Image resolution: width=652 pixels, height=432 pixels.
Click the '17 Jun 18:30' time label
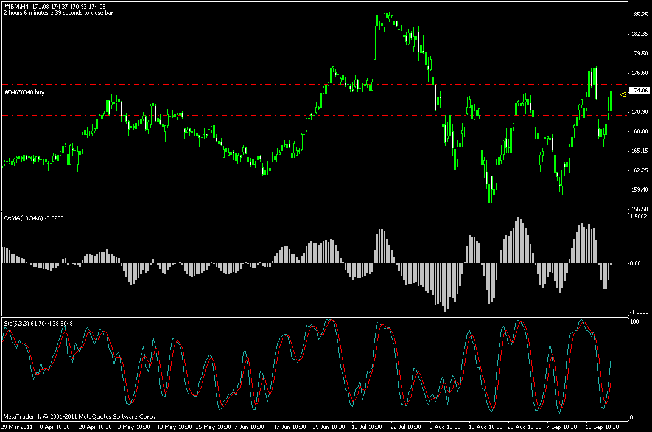point(290,427)
